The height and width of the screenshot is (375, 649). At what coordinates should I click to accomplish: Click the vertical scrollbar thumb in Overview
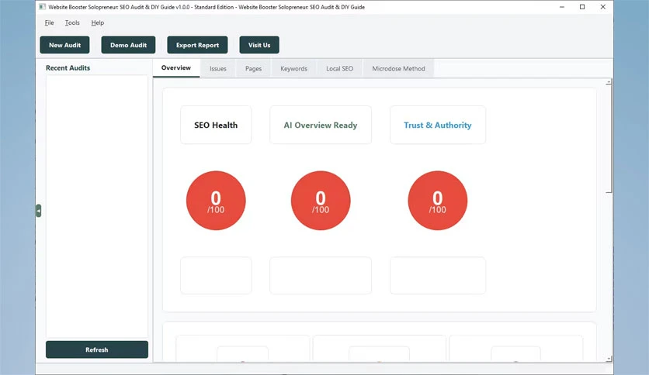pos(609,139)
